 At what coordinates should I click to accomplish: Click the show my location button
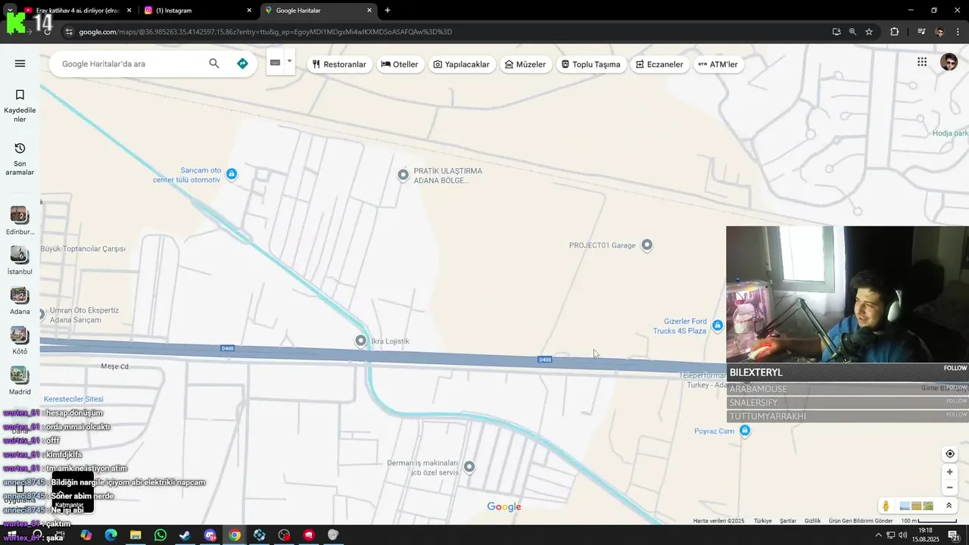pos(949,454)
